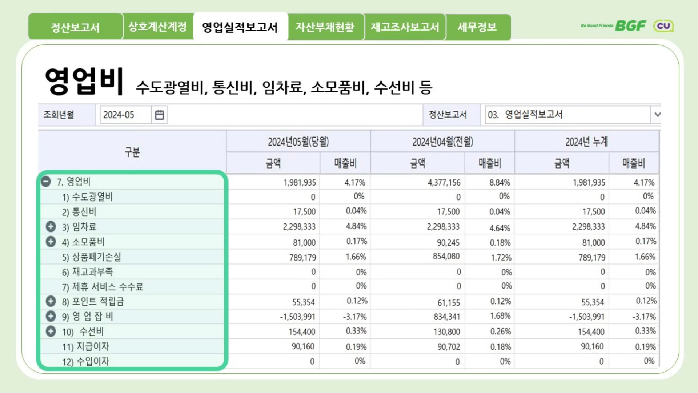This screenshot has height=393, width=698.
Task: Click the BGF logo
Action: 630,26
